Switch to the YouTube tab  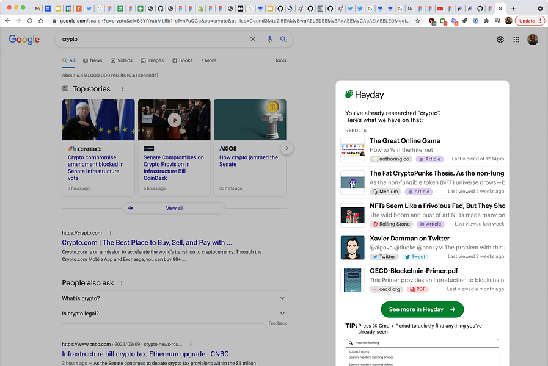point(440,9)
